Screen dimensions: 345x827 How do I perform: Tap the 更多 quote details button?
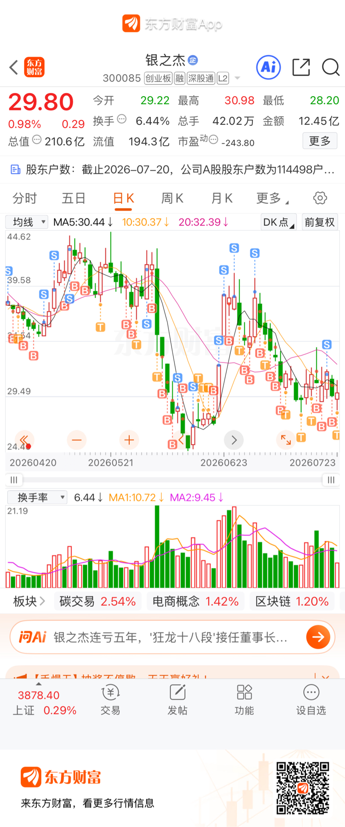pyautogui.click(x=320, y=141)
